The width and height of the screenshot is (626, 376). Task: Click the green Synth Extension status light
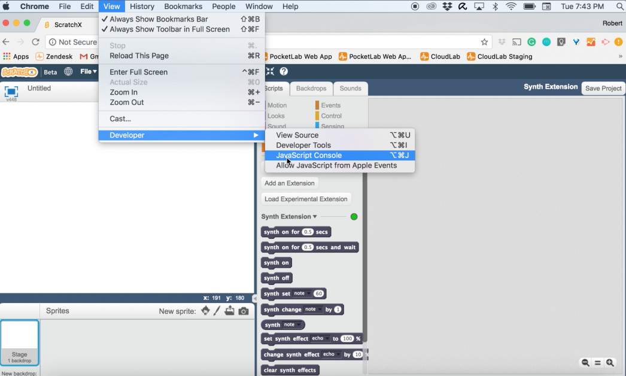pos(353,216)
